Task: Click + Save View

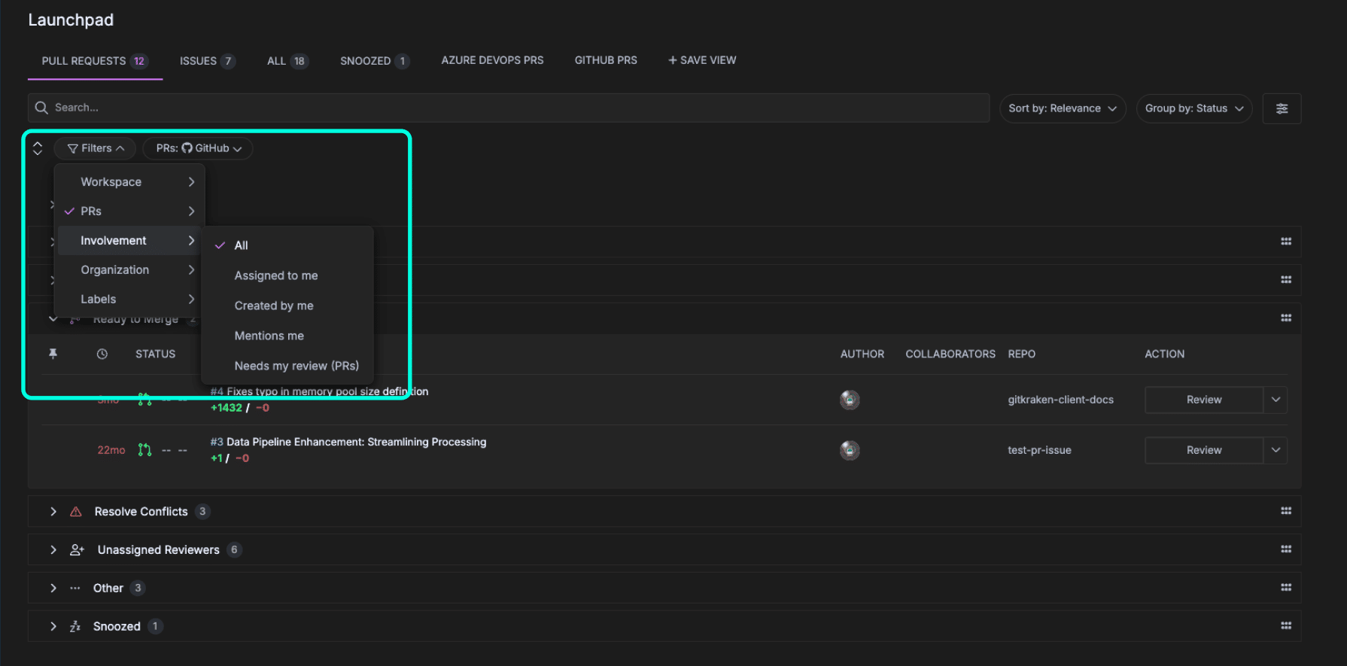Action: 702,60
